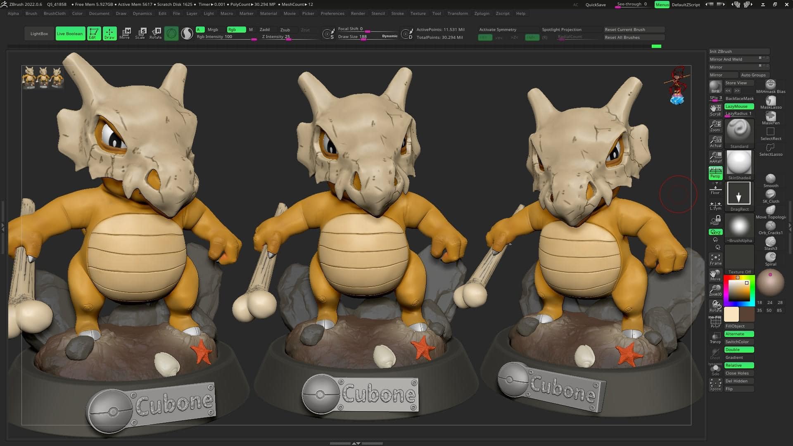
Task: Click the Zoom3D icon
Action: pos(715,290)
